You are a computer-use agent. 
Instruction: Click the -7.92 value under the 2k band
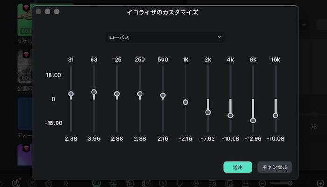[x=208, y=138]
